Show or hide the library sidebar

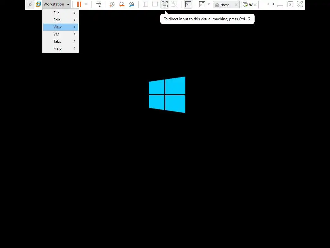145,4
